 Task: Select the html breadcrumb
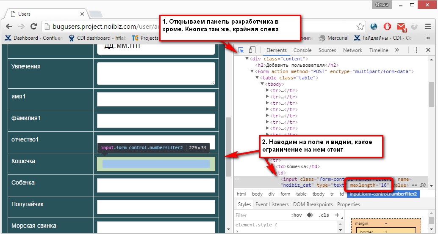point(241,194)
